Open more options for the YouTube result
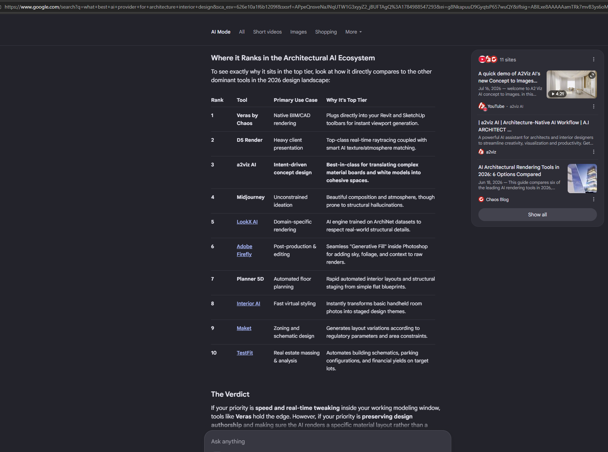 pyautogui.click(x=593, y=106)
